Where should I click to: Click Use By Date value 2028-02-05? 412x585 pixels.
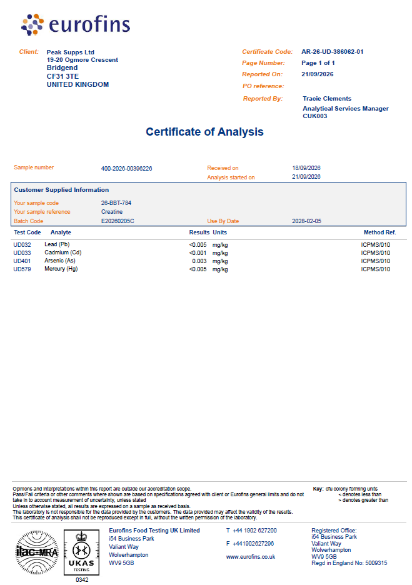pos(306,221)
